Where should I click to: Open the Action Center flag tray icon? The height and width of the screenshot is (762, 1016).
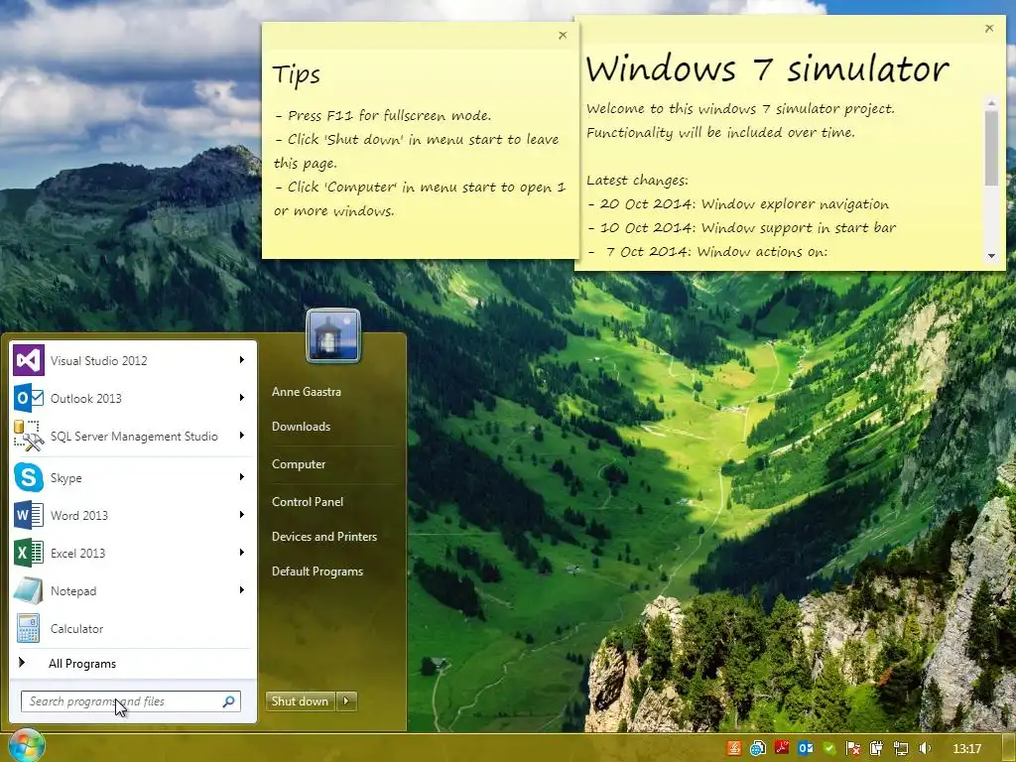[852, 748]
